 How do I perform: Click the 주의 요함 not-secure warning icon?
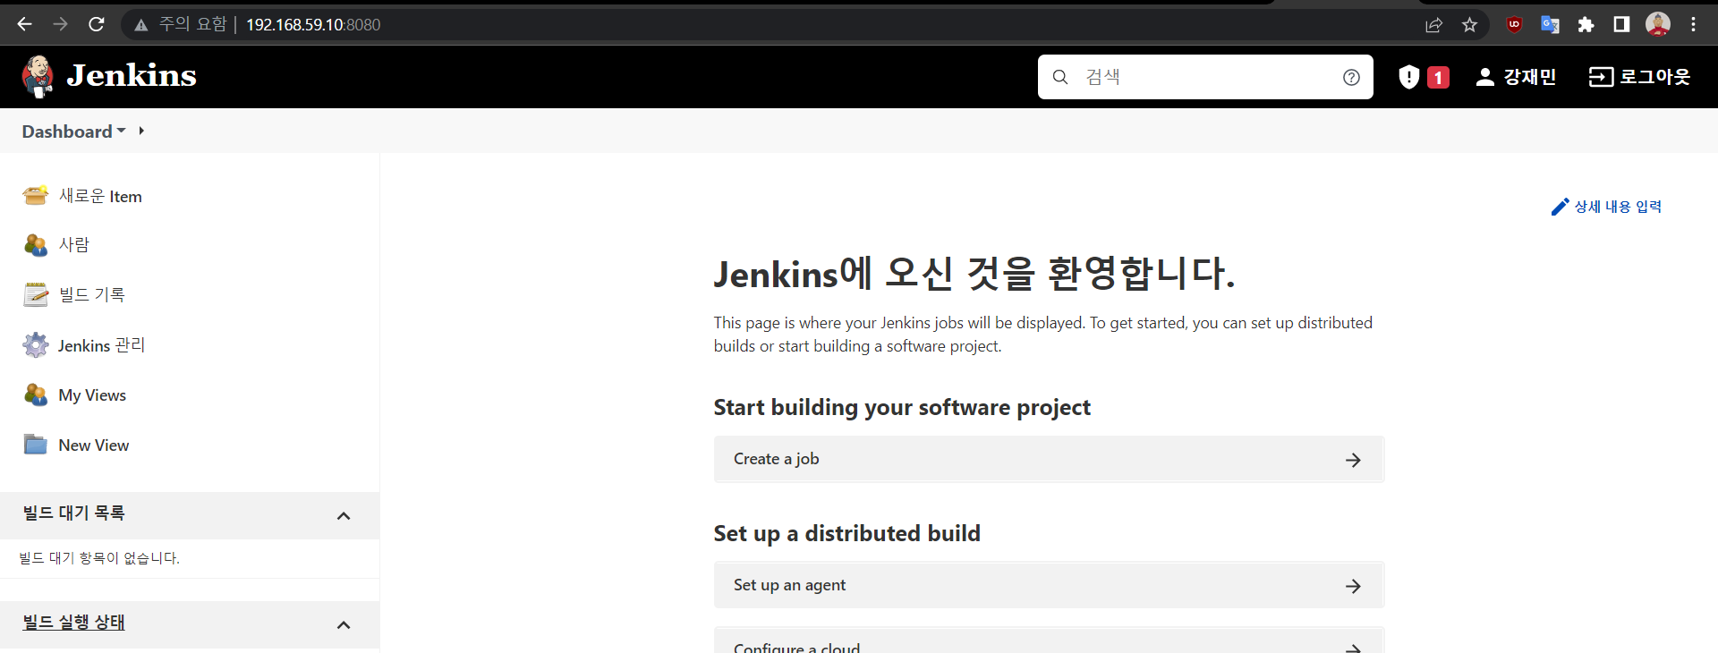(140, 25)
